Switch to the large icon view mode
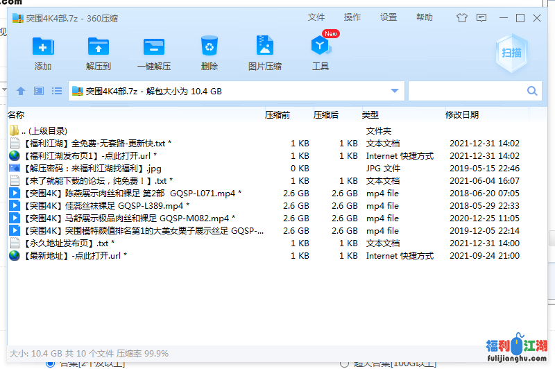 (x=39, y=91)
